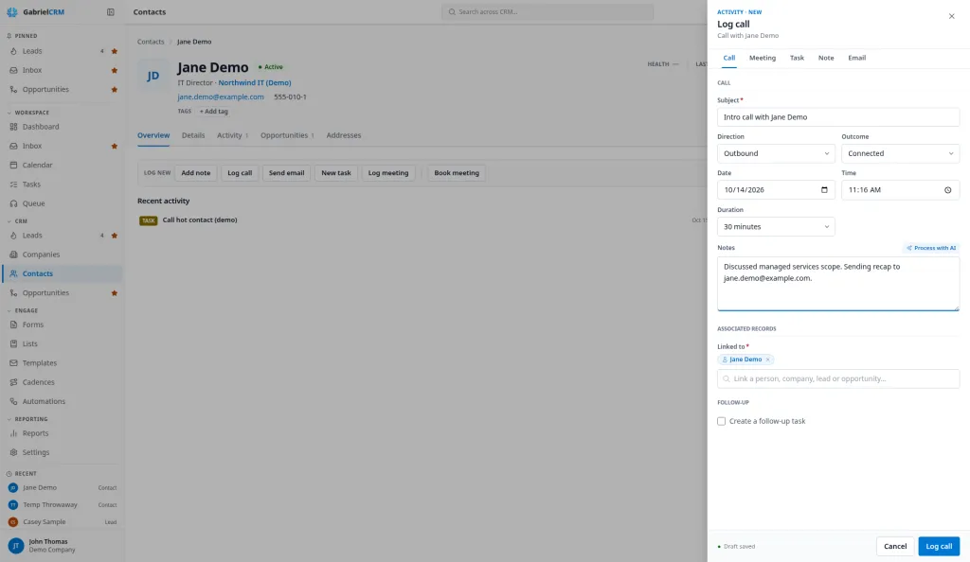Open the Duration dropdown
This screenshot has height=562, width=970.
(776, 227)
